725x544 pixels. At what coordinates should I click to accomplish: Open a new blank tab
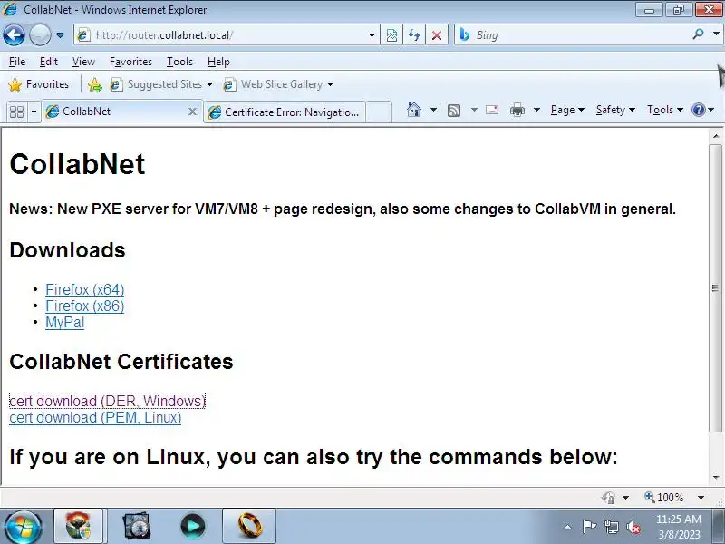click(379, 112)
